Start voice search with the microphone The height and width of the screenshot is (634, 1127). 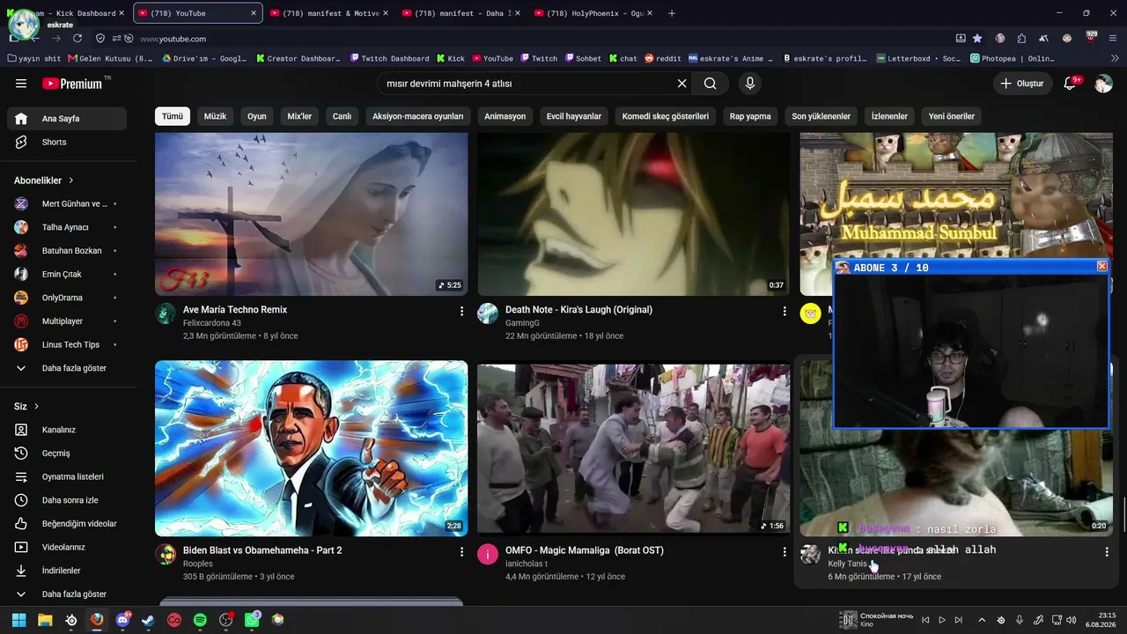[x=750, y=84]
